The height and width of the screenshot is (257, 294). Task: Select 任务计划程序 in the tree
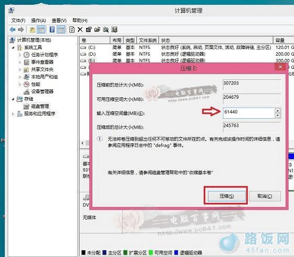click(x=45, y=55)
